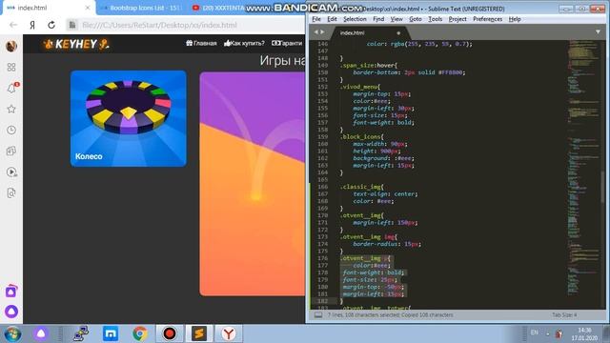The image size is (610, 343).
Task: Open the video play icon in sidebar
Action: pos(11,171)
